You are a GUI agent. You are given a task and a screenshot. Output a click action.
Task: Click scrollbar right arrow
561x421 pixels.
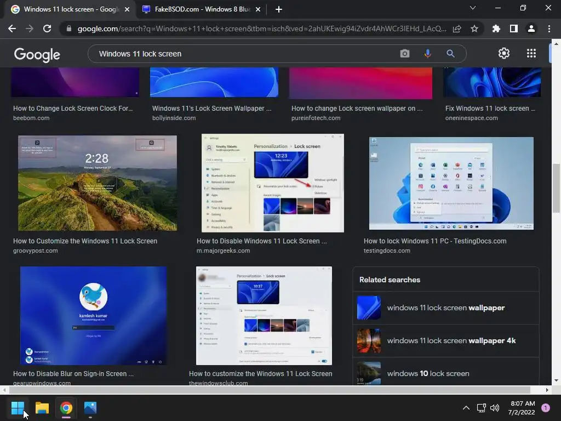pos(547,390)
